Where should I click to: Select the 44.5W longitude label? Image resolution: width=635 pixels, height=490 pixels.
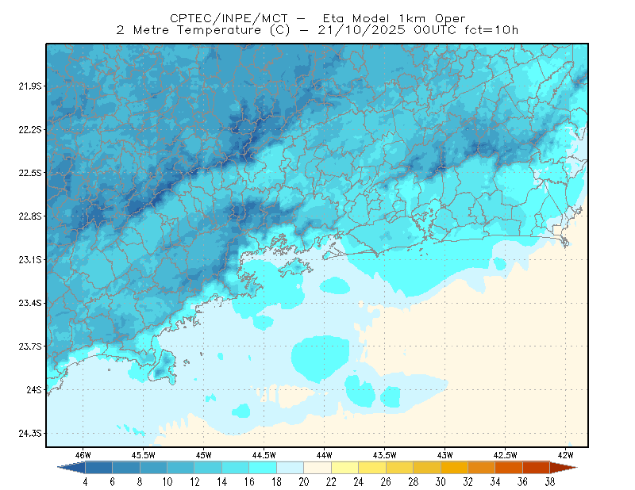coord(264,455)
